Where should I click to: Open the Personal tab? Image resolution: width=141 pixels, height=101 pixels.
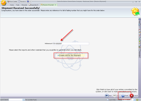(x=24, y=5)
